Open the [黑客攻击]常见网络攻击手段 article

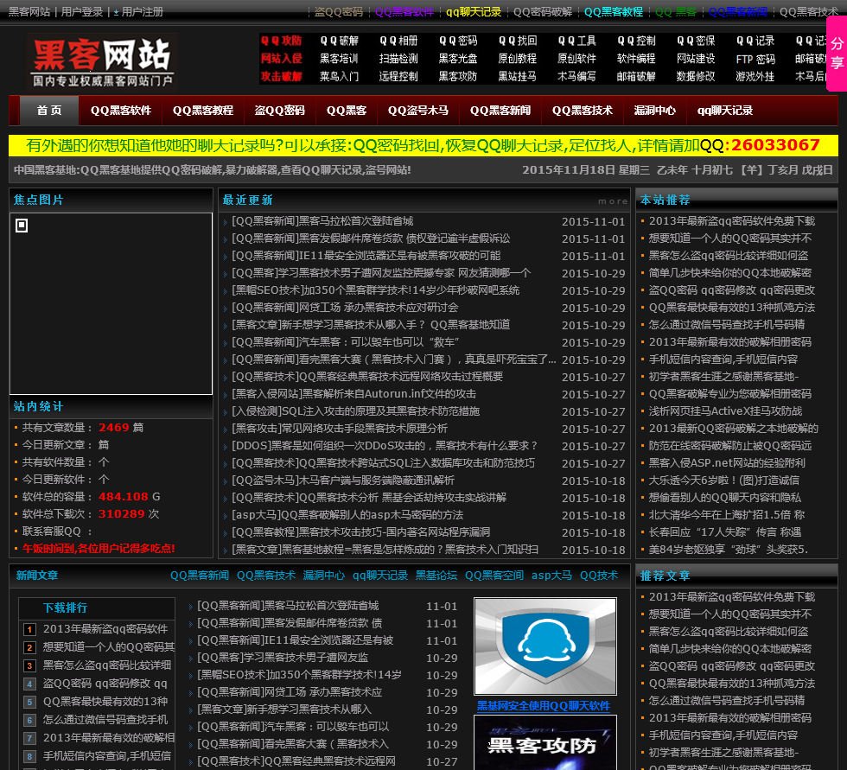[340, 428]
